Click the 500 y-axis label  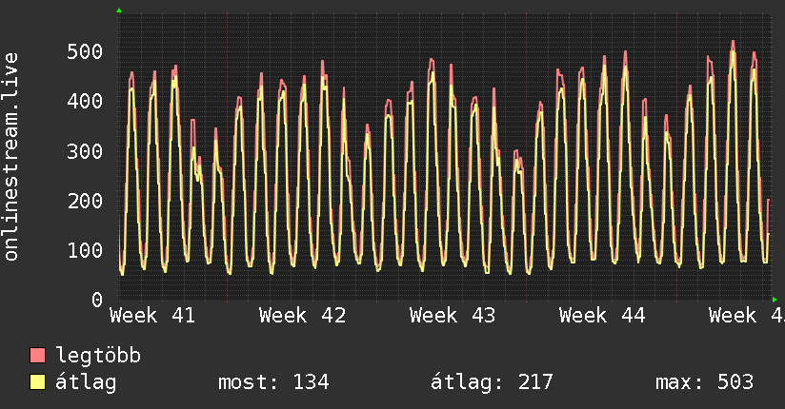tap(85, 52)
